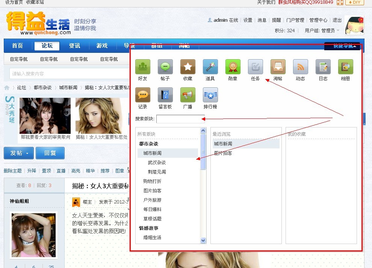Open the 道具 magic wand icon
The image size is (372, 268).
click(210, 67)
